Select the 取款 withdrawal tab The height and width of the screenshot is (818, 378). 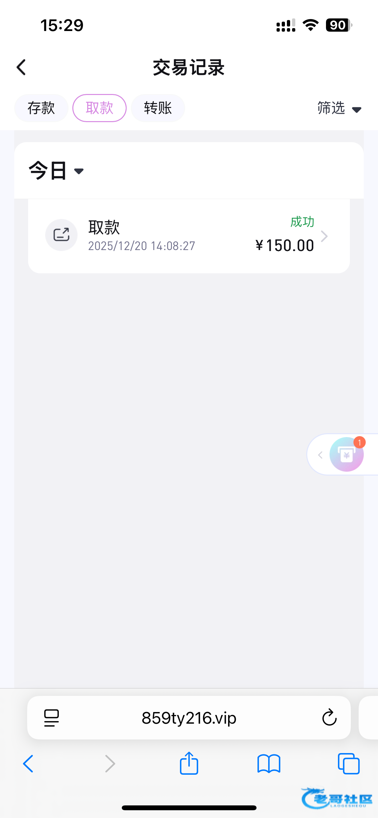(100, 108)
